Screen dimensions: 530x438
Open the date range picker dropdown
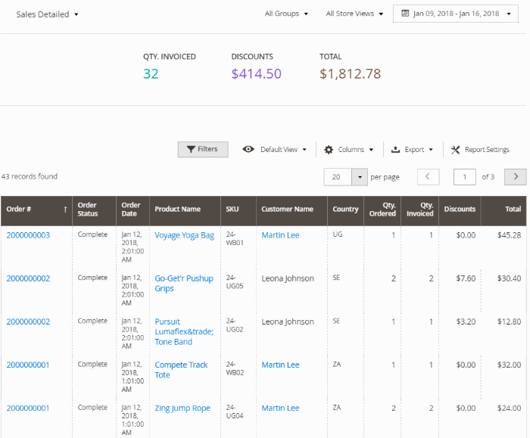(x=455, y=14)
